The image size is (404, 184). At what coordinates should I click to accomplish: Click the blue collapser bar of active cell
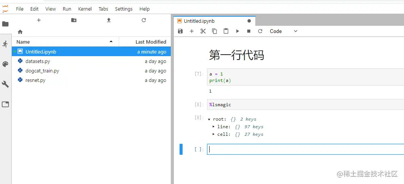coord(181,149)
